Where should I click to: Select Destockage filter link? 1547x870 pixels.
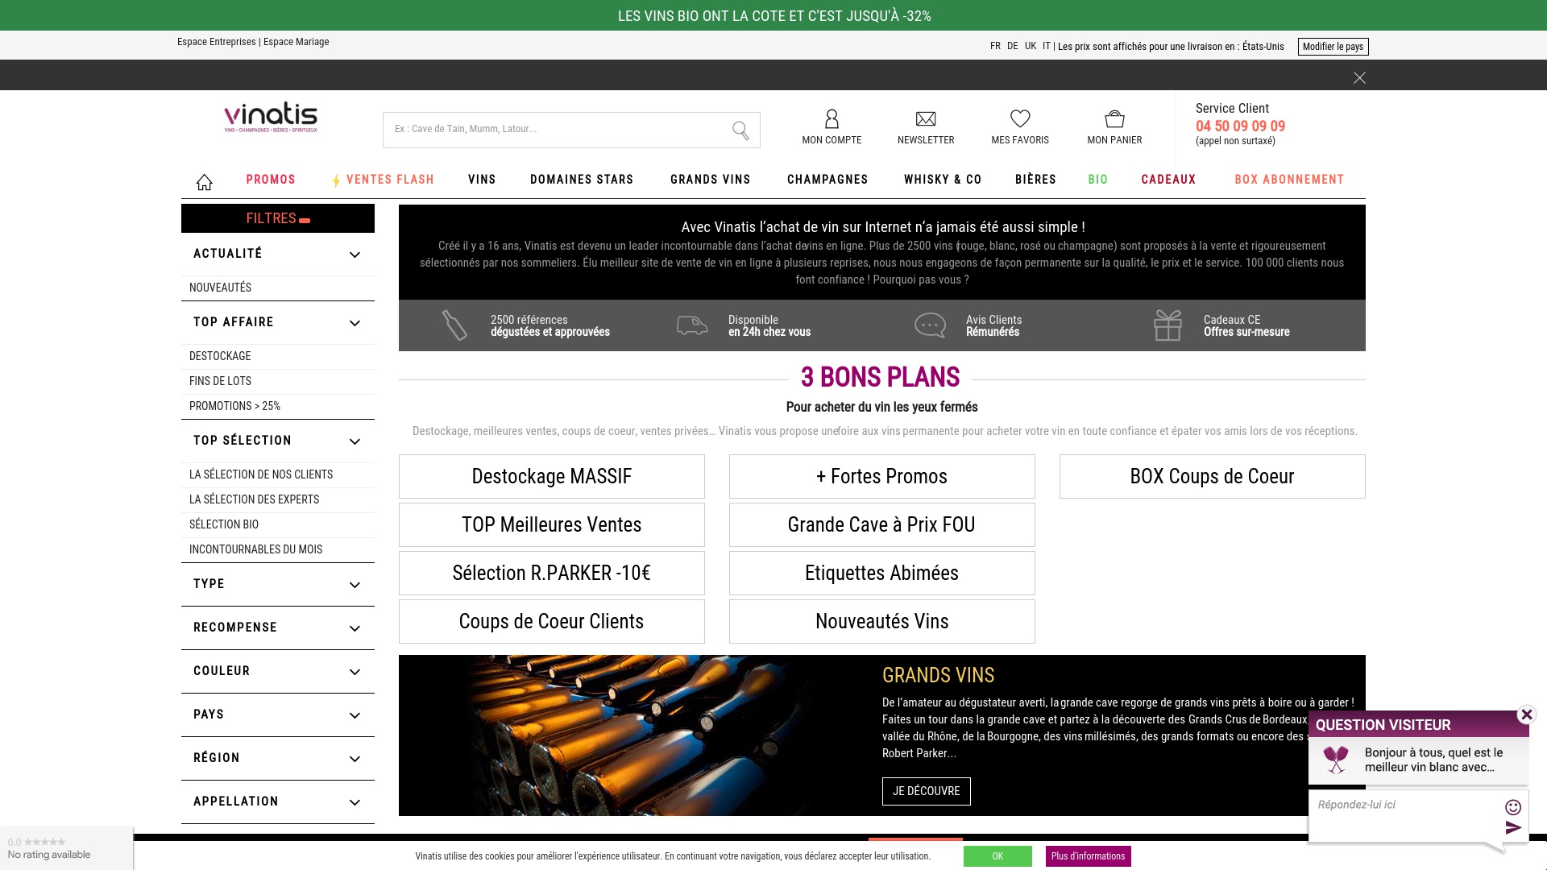pos(220,356)
